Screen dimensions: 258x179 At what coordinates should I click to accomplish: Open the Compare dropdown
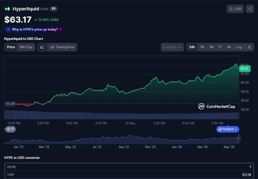172,47
